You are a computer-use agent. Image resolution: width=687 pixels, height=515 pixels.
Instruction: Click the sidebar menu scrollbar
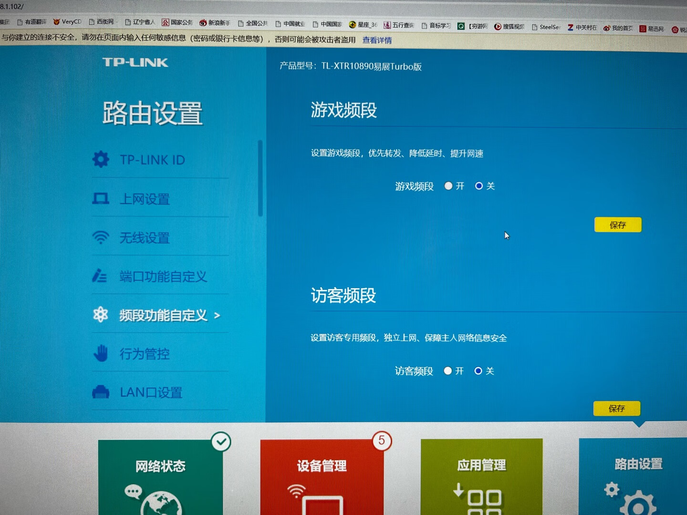point(260,178)
